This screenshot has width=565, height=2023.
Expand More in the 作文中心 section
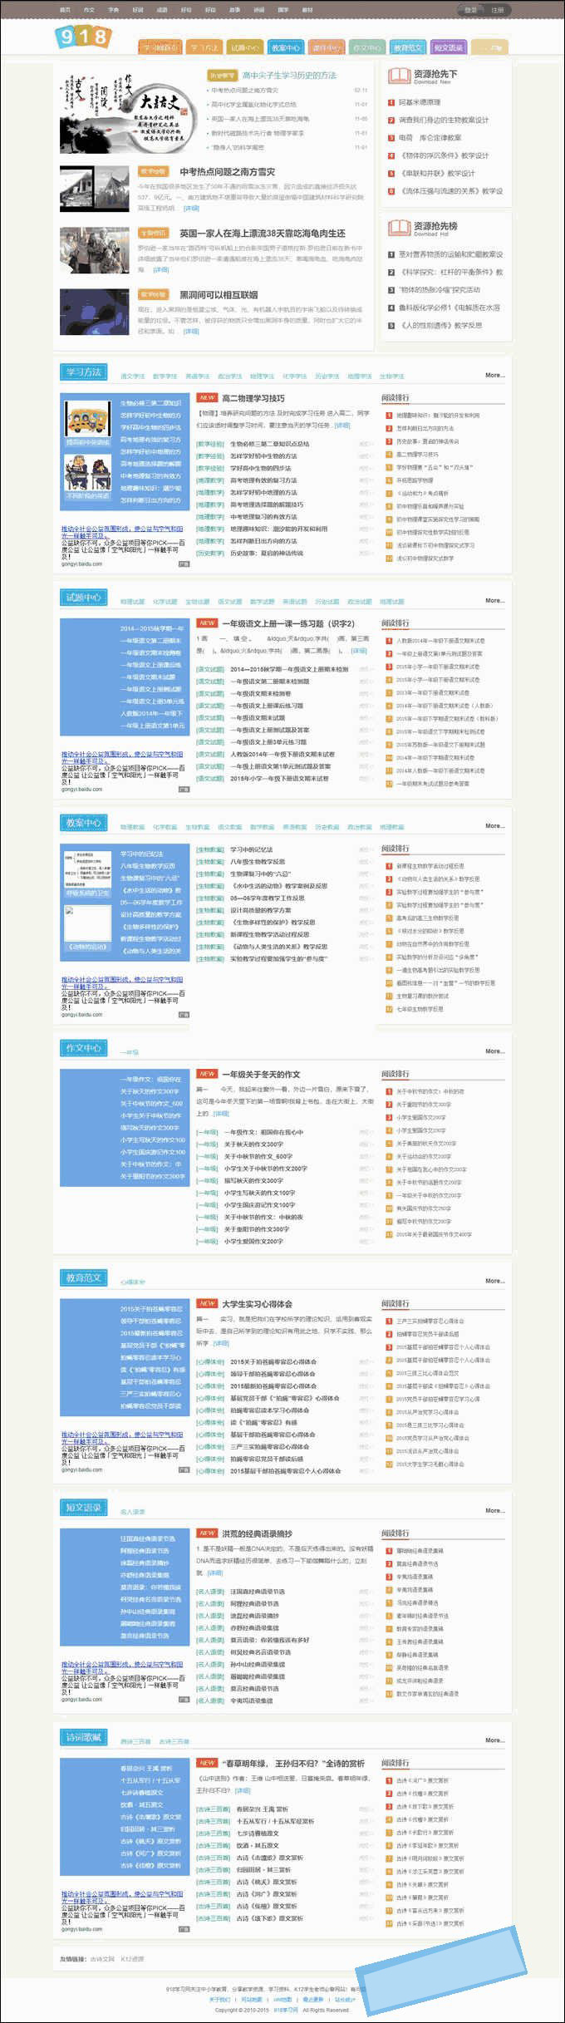click(x=494, y=1051)
